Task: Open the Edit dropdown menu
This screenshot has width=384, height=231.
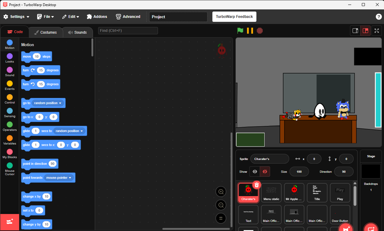Action: [x=71, y=17]
